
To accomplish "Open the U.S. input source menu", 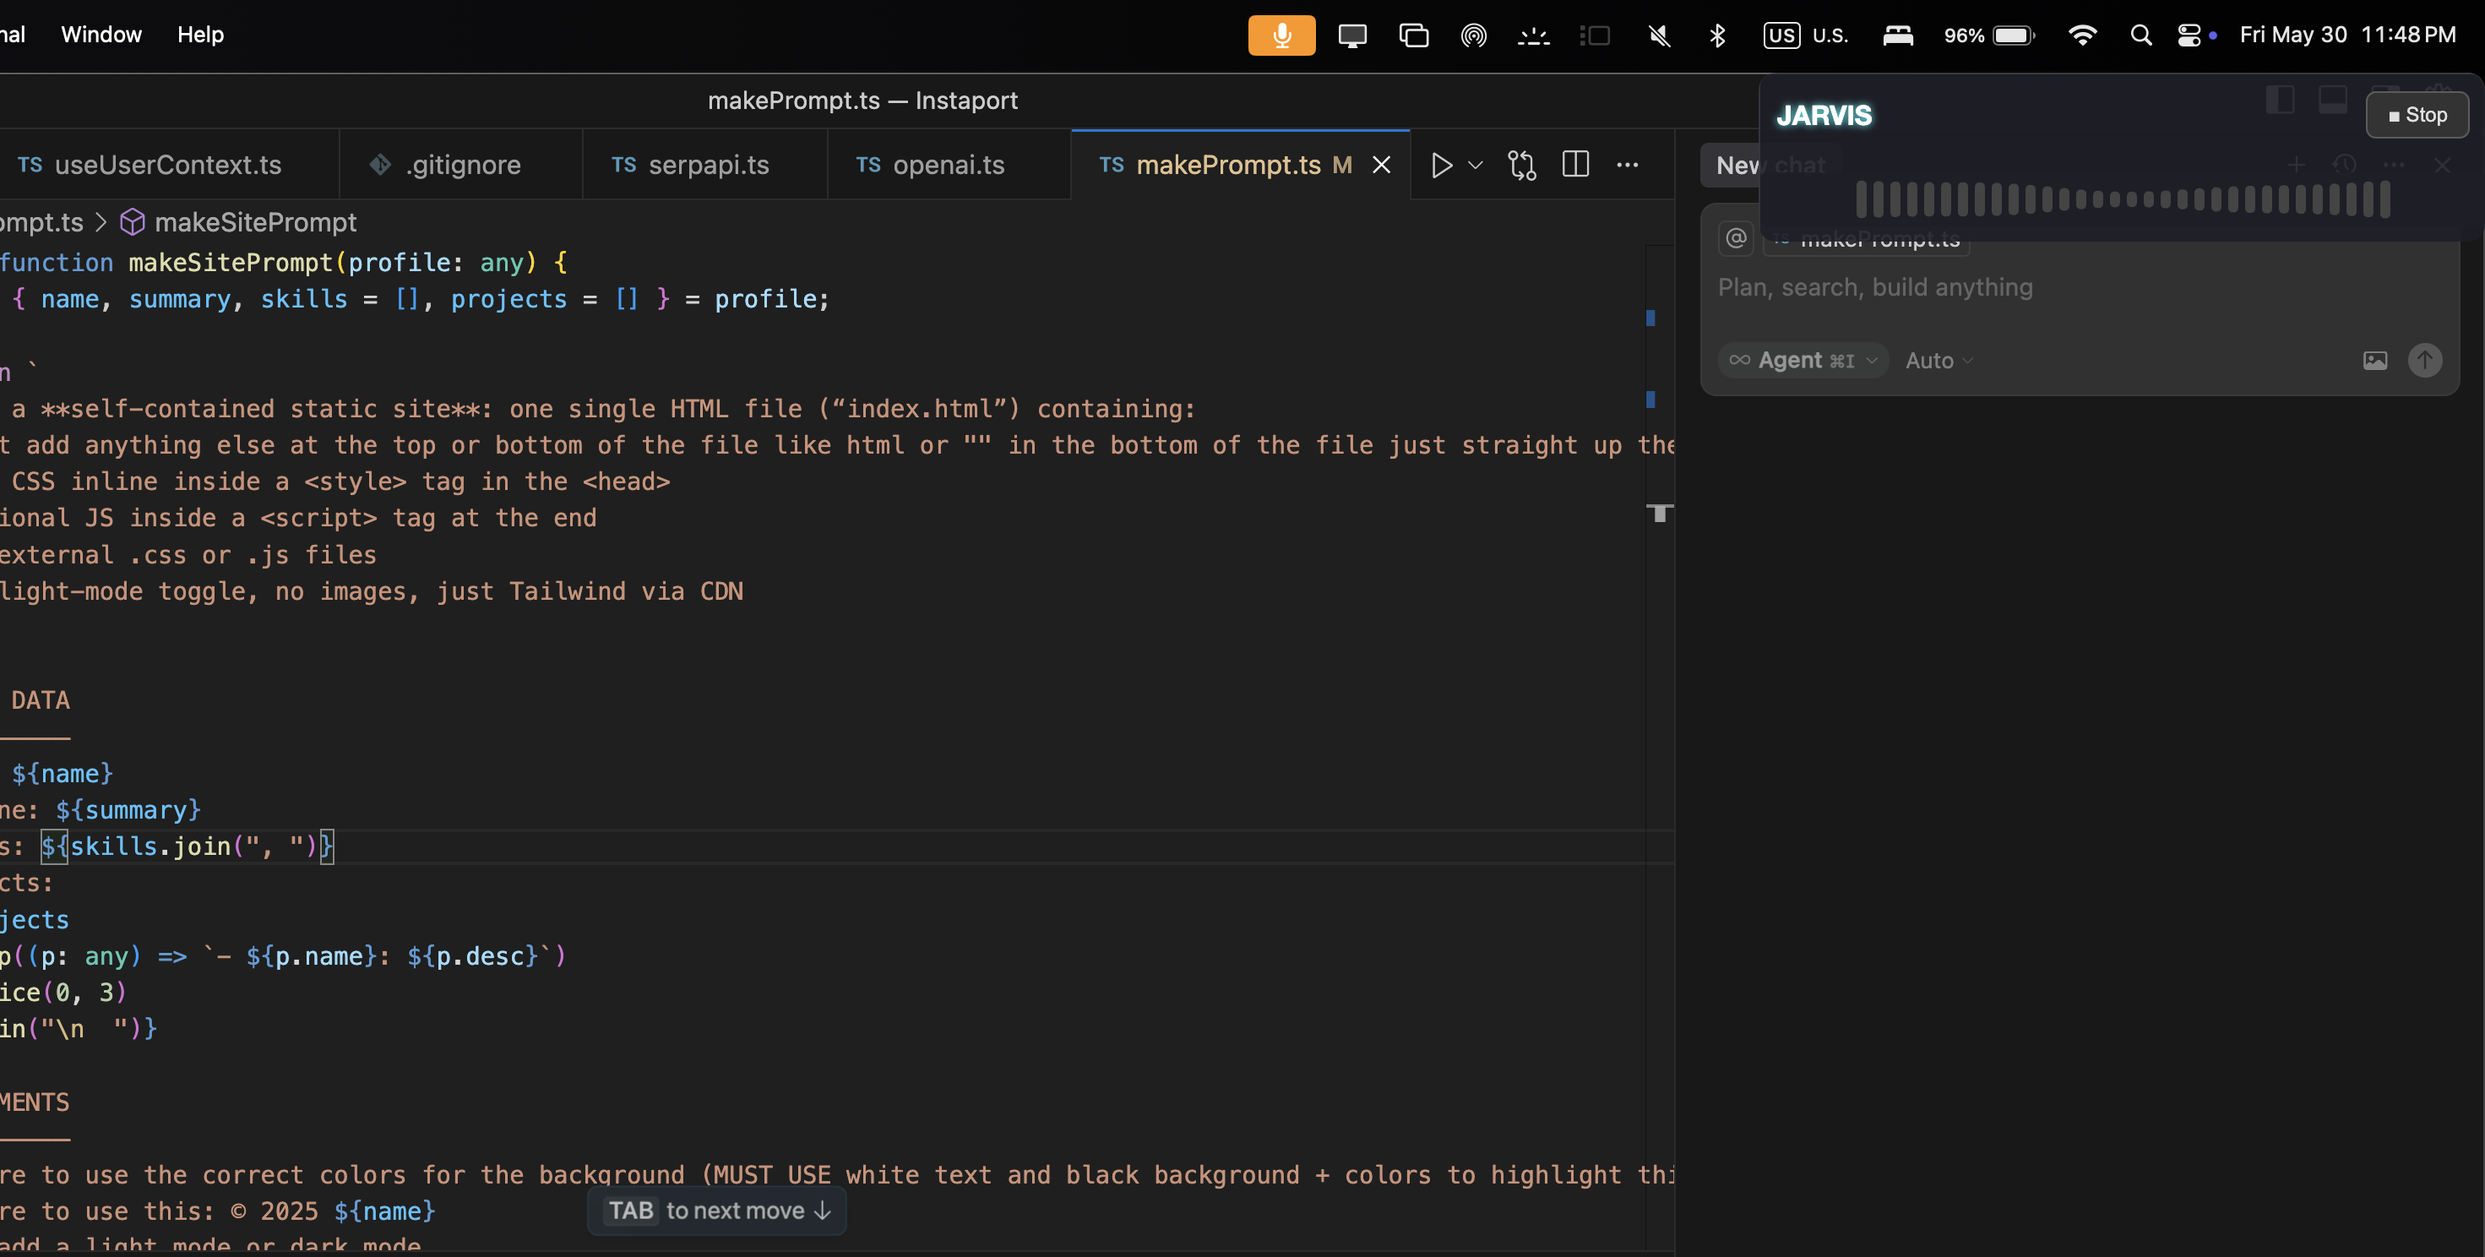I will 1806,35.
